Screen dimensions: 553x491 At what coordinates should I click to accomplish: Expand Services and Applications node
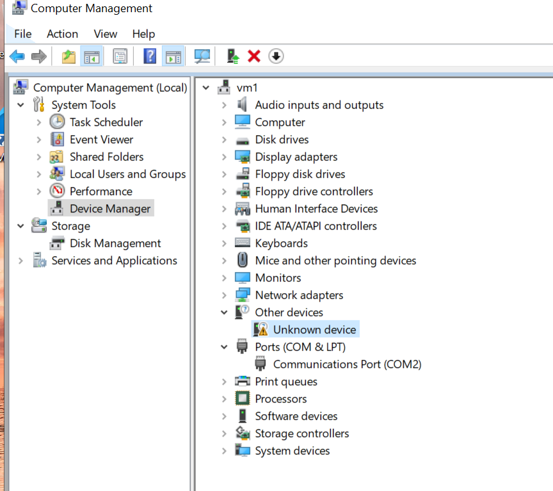tap(21, 261)
